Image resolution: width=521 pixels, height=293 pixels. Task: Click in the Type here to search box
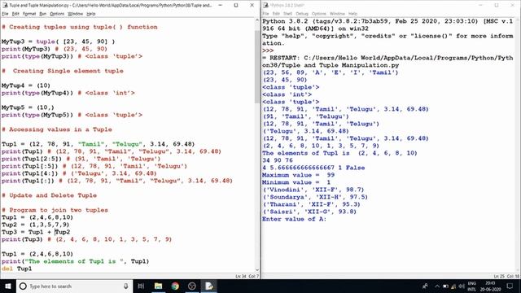(x=75, y=286)
